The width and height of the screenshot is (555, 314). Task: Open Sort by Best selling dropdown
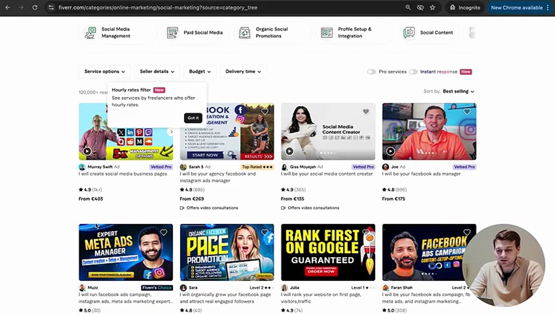click(x=458, y=91)
